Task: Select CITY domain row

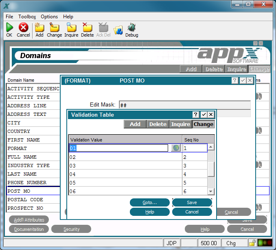Action: click(x=33, y=122)
